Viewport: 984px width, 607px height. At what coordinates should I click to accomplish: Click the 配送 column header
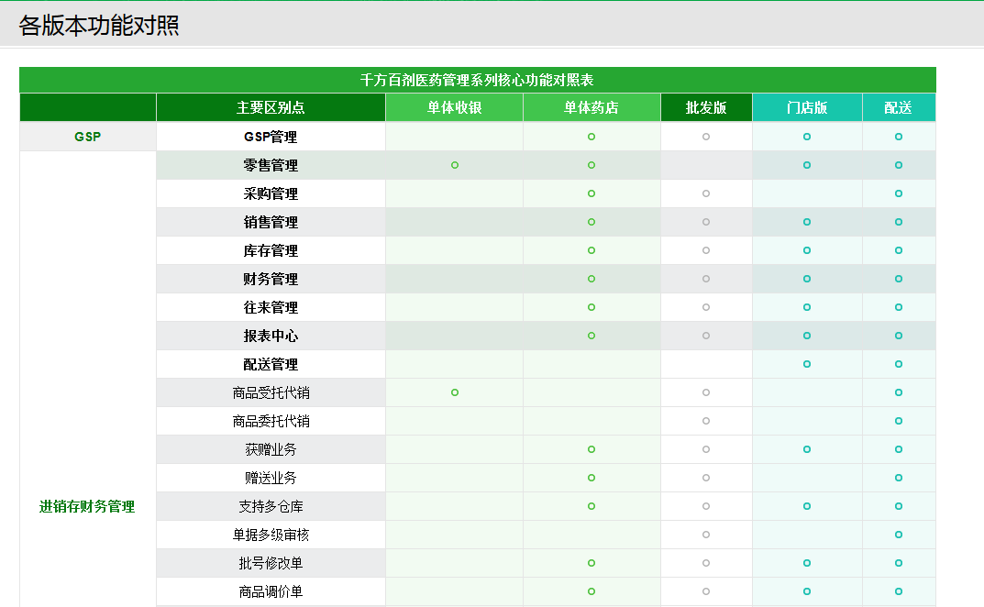click(899, 107)
